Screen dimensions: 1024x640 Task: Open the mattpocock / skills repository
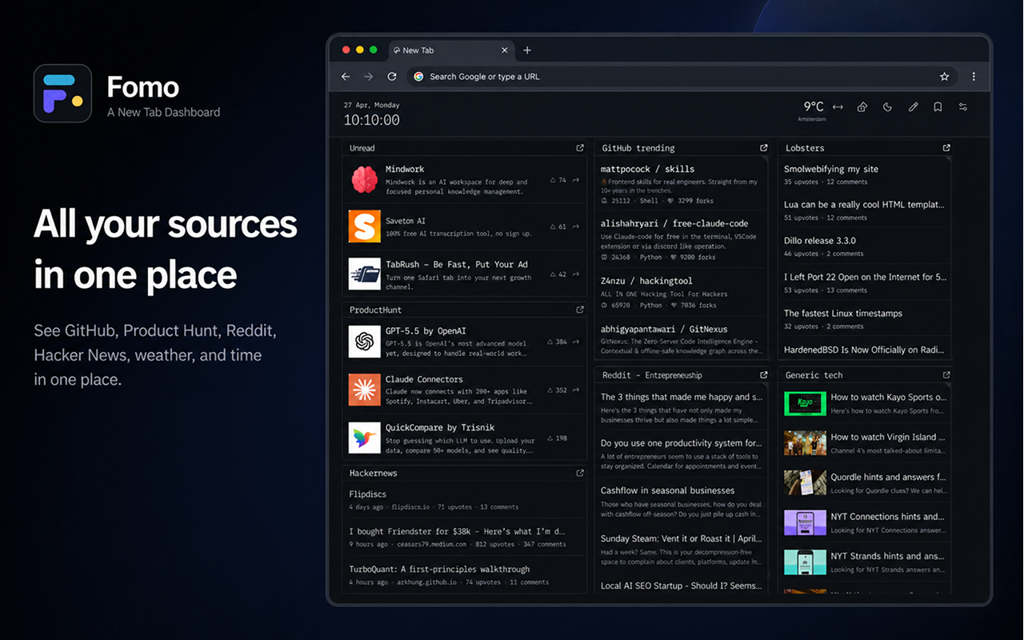point(647,169)
